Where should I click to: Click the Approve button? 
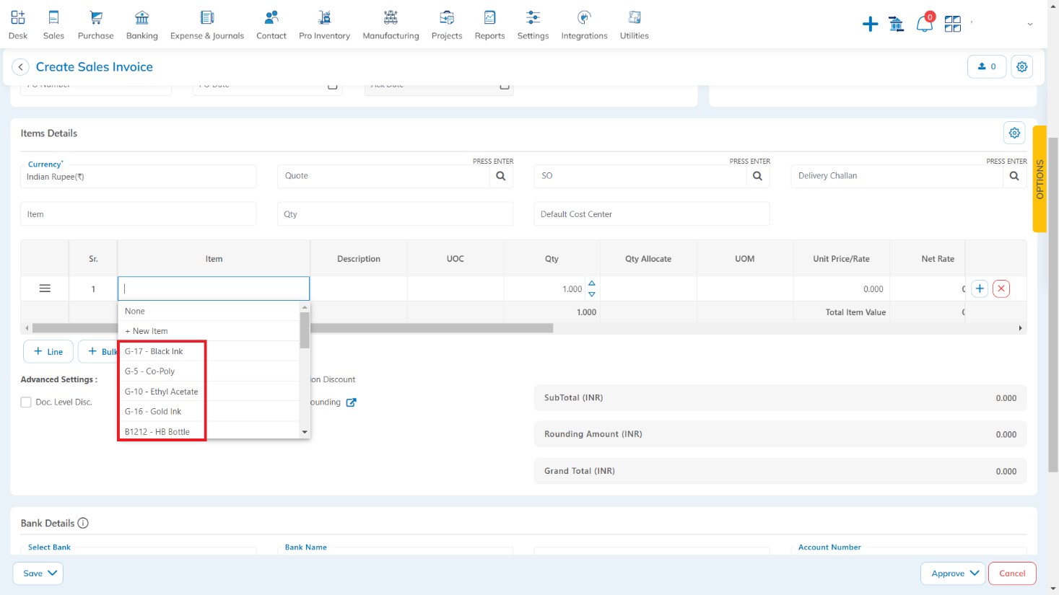(x=954, y=573)
